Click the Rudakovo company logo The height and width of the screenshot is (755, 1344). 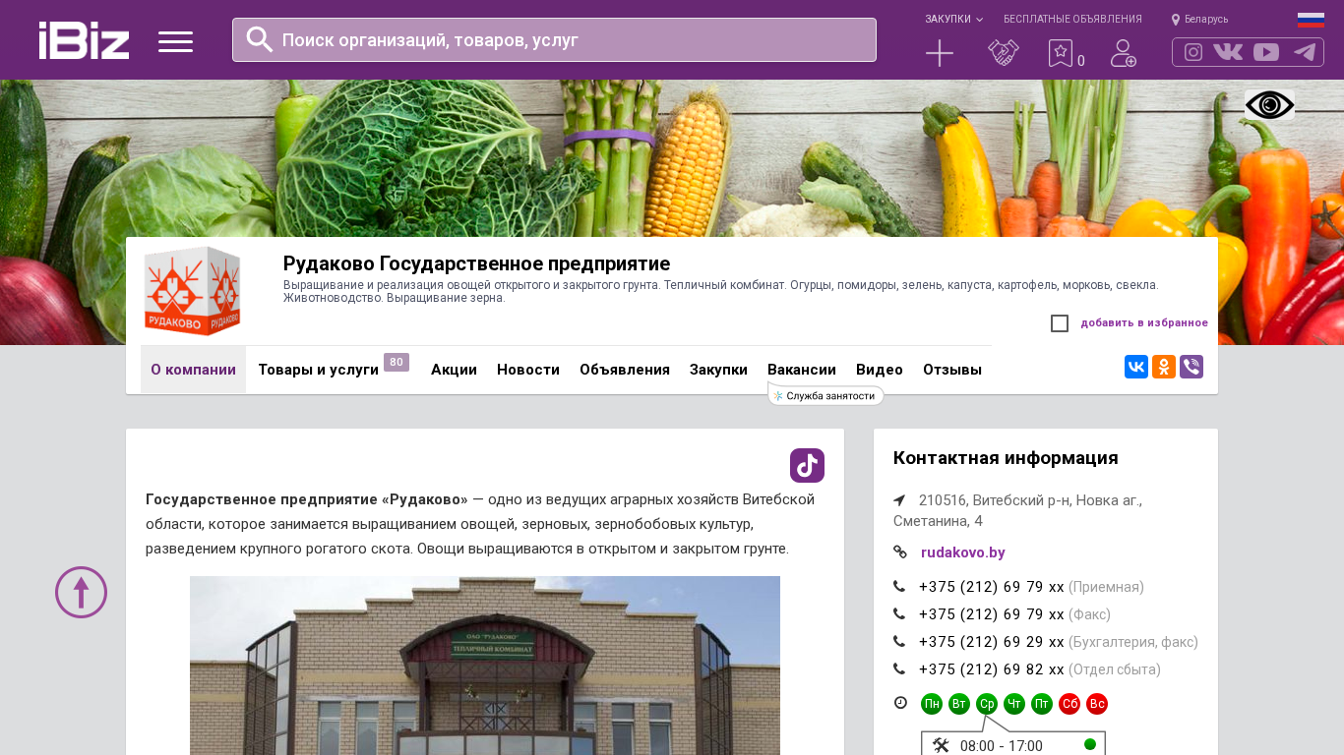tap(193, 291)
